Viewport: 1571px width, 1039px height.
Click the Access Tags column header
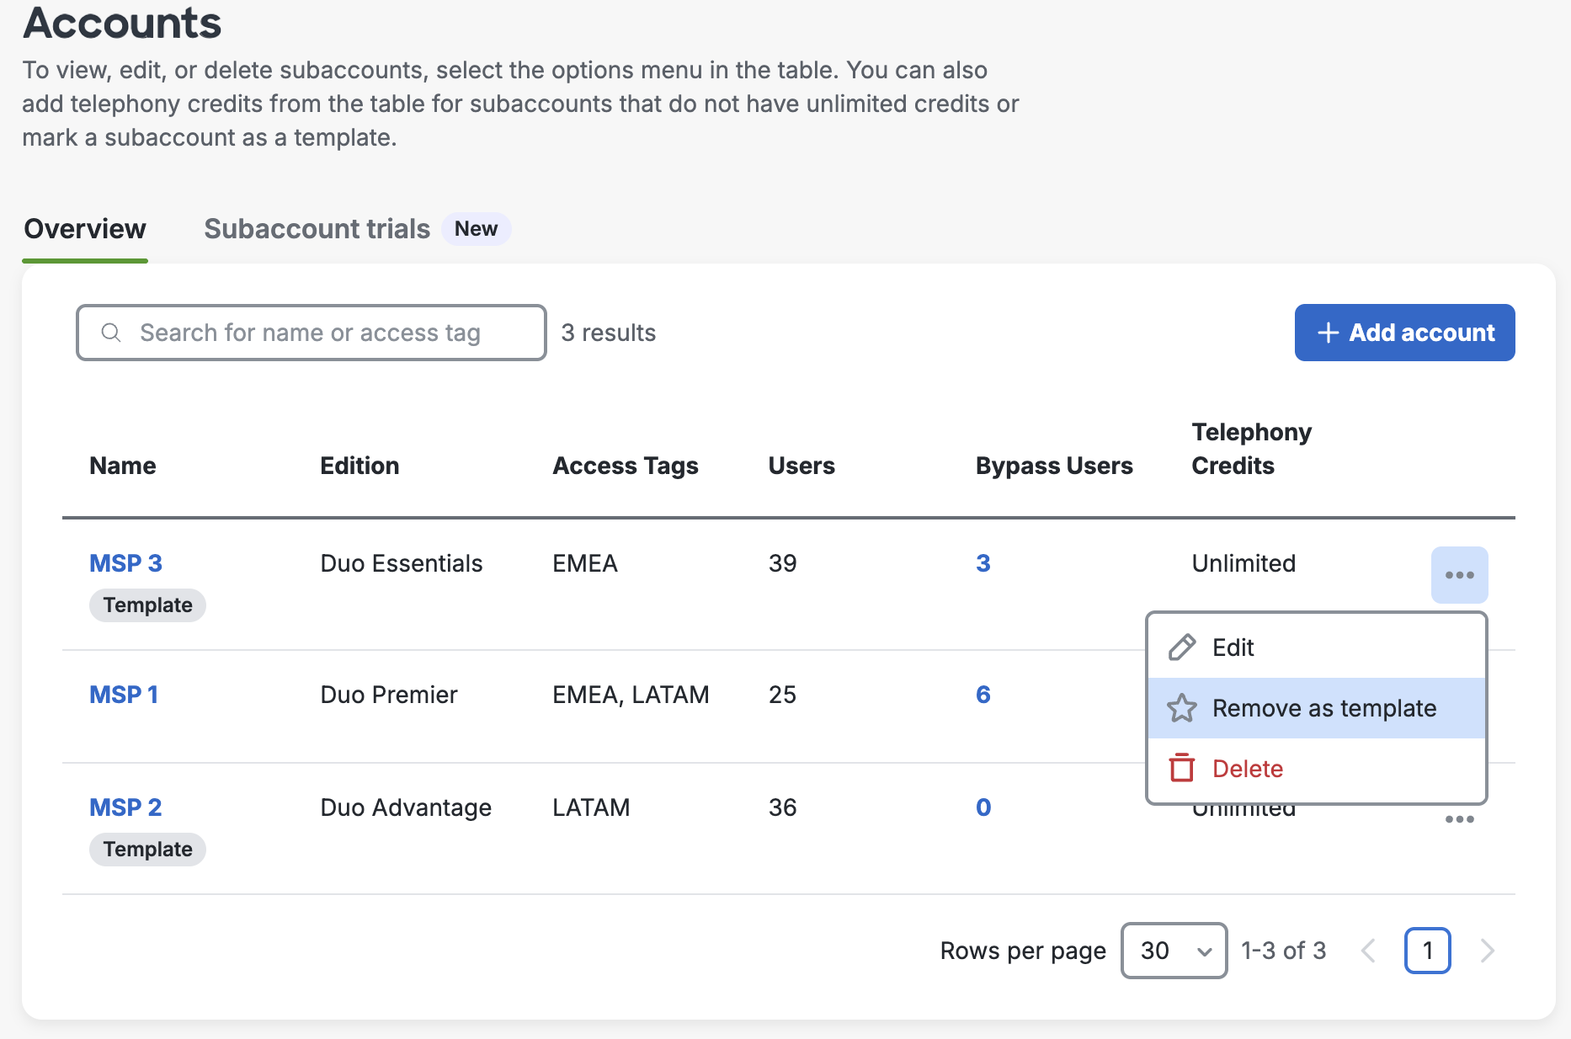point(626,466)
